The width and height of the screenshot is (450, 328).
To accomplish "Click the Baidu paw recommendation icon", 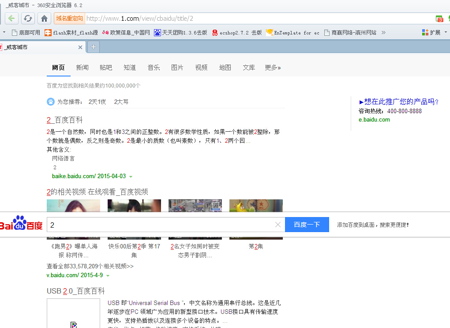I will [x=50, y=102].
